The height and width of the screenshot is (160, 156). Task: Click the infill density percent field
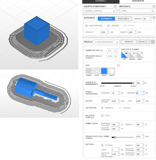pos(139,83)
